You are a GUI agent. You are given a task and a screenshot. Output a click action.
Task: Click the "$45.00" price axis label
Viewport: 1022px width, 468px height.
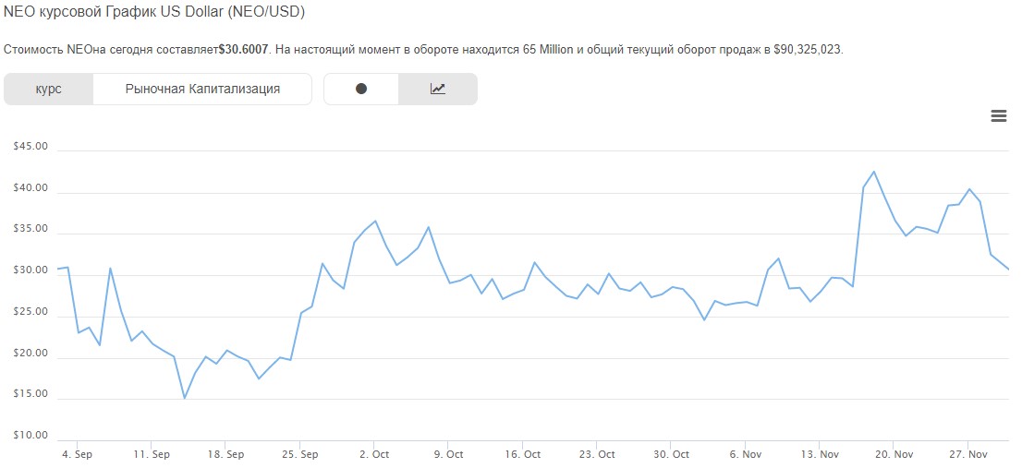coord(30,147)
